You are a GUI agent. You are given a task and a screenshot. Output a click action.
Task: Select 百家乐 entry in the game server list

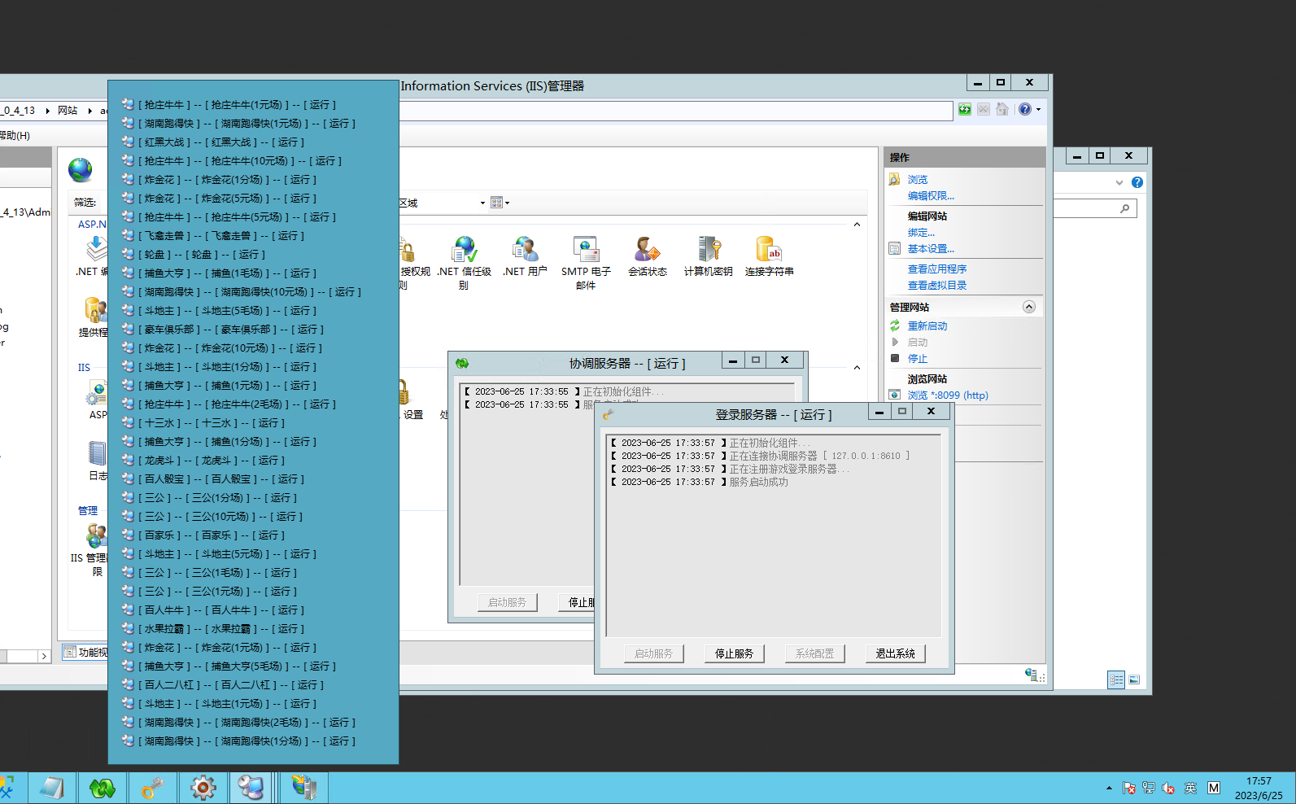[x=212, y=535]
